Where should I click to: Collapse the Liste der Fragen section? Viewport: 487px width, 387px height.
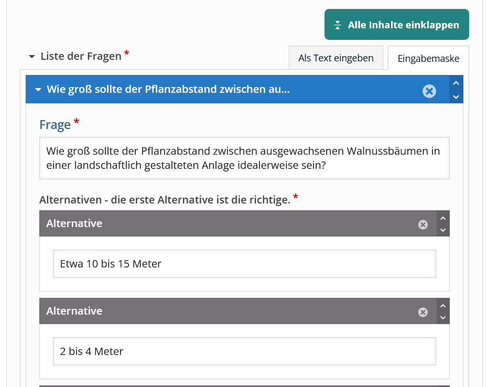pos(32,56)
